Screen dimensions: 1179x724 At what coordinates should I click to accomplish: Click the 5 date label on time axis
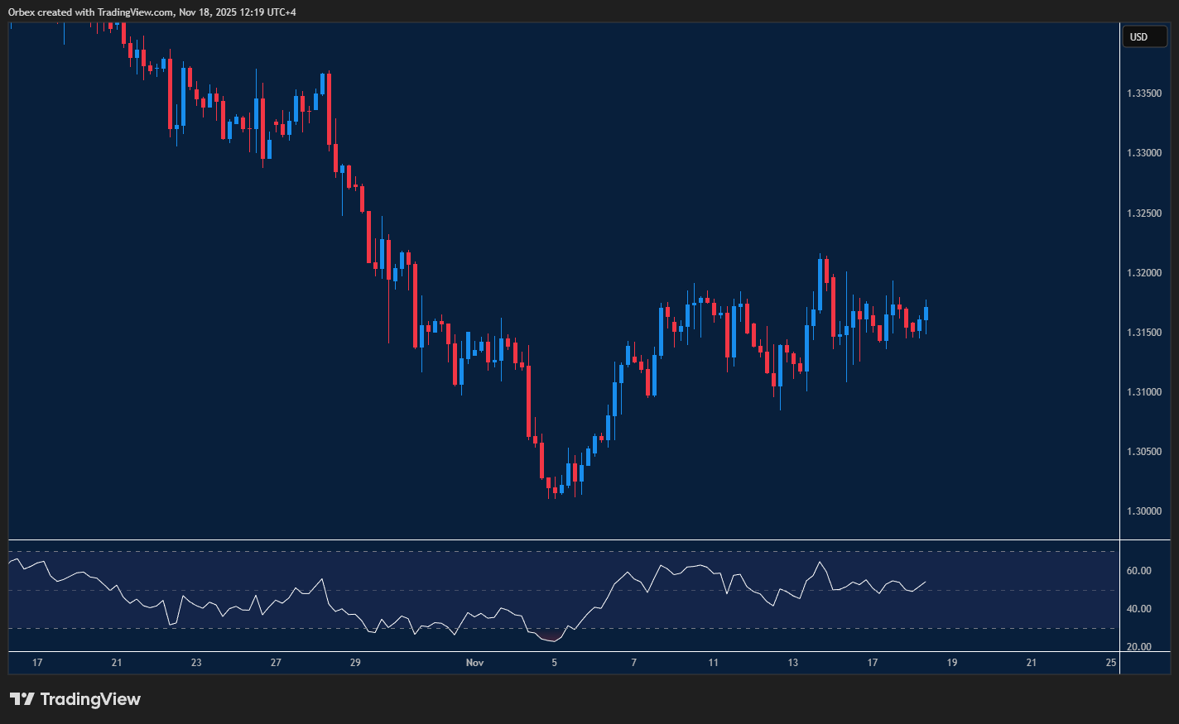(554, 662)
